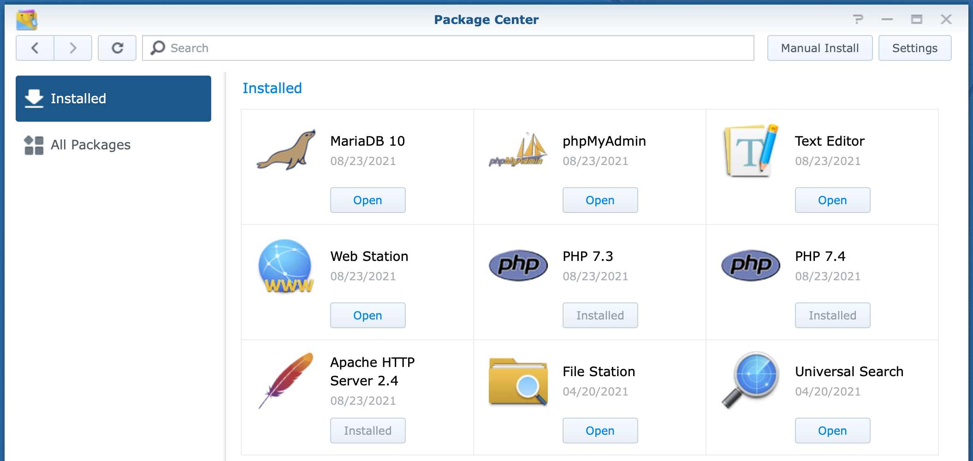
Task: Click the Text Editor icon
Action: [x=751, y=151]
